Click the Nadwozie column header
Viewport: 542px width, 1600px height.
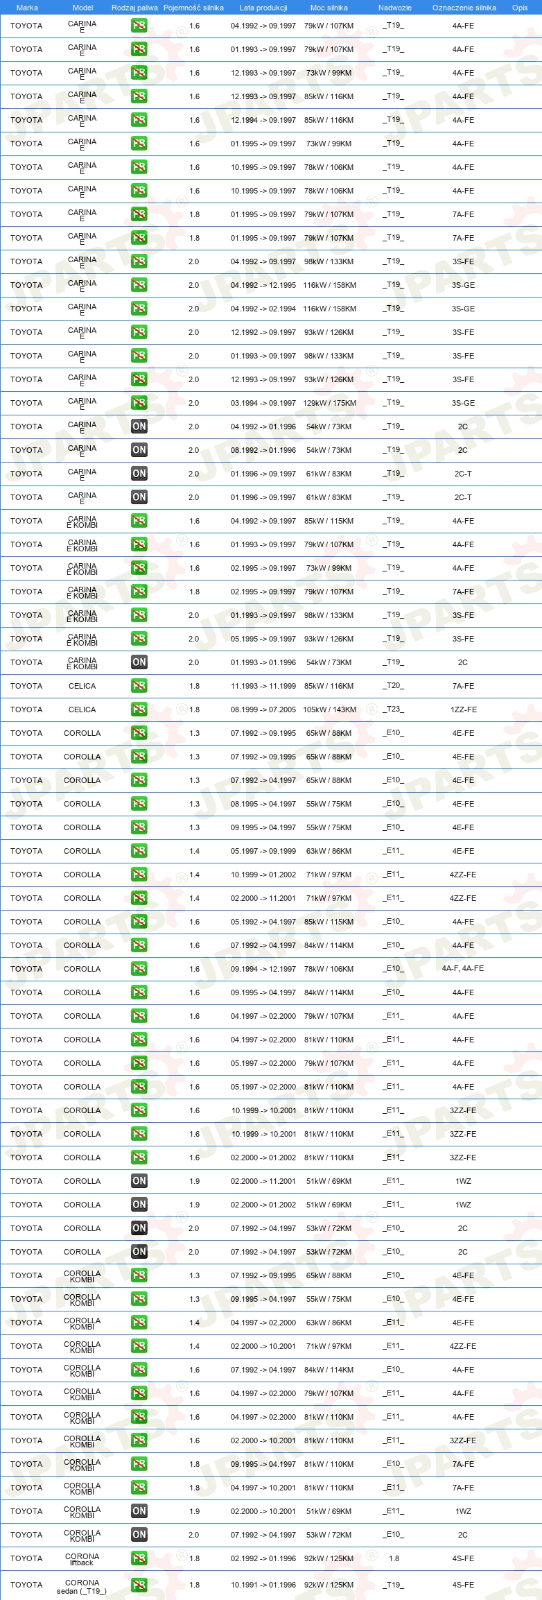click(x=395, y=8)
